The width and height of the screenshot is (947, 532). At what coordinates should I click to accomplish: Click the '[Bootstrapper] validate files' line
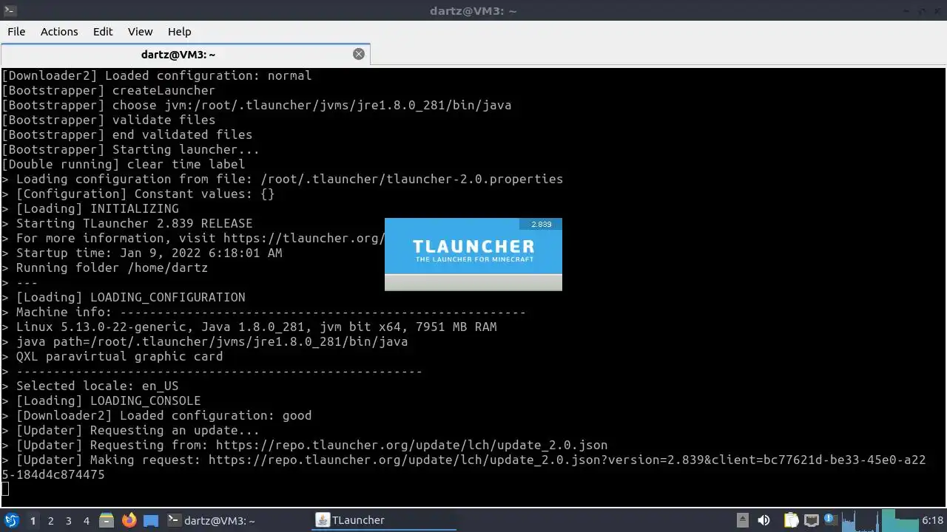[109, 120]
